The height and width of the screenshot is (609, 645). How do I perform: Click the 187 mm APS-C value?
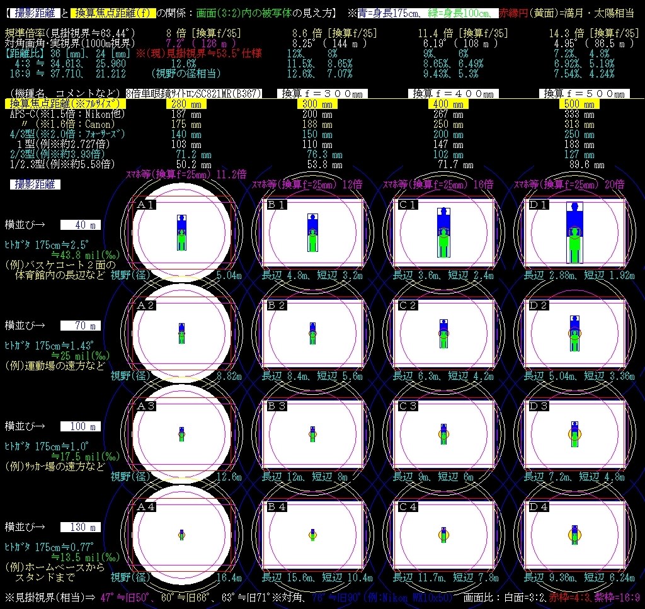coord(186,115)
